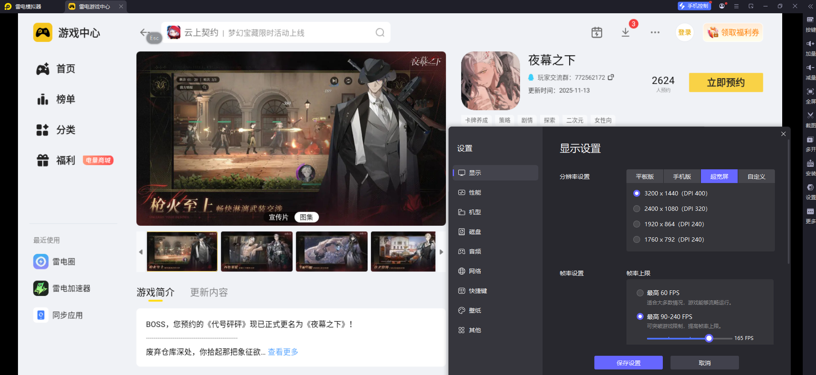The height and width of the screenshot is (375, 816).
Task: Open 查看更多 link in game intro
Action: 283,352
